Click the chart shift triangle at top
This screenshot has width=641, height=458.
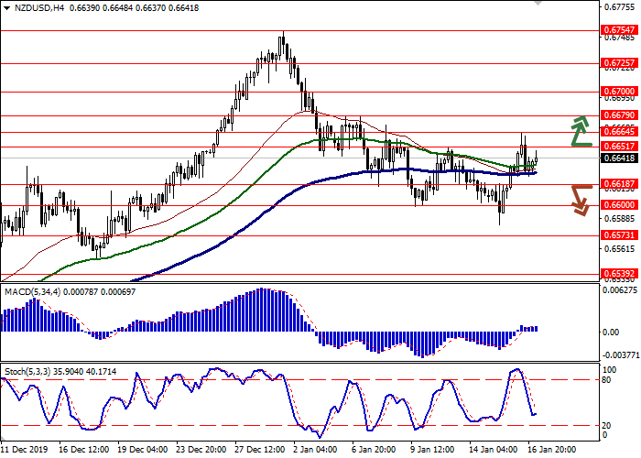tap(537, 5)
